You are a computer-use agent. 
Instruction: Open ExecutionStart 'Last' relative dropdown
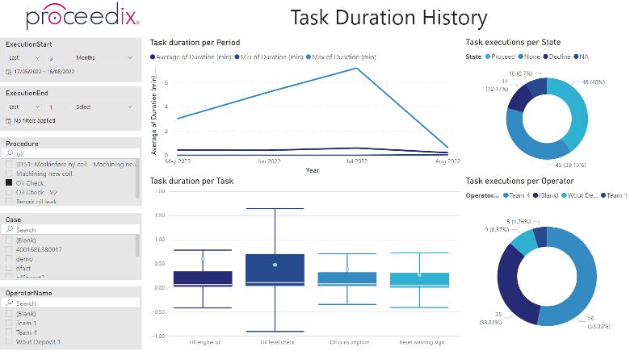[x=24, y=58]
